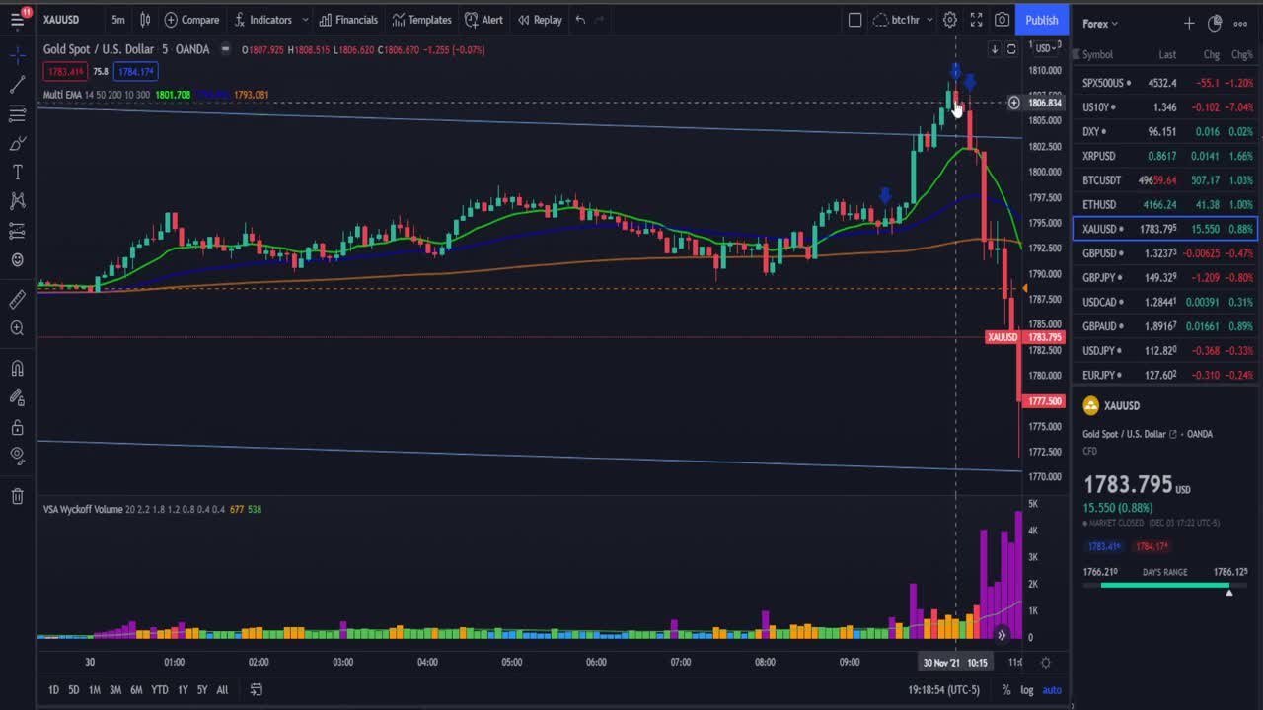Toggle hide all drawings
This screenshot has width=1263, height=710.
coord(17,456)
